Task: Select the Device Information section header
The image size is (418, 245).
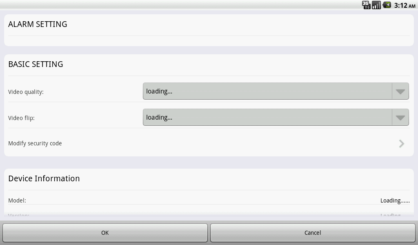Action: click(44, 178)
